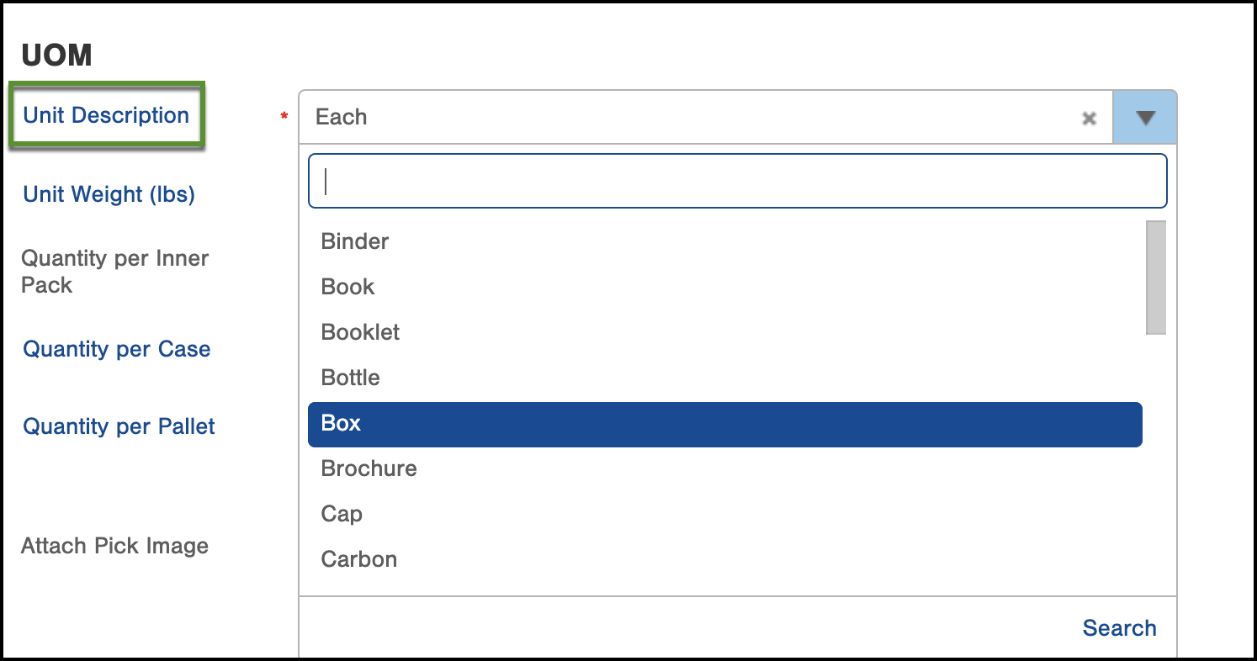Click the dropdown list scrollbar thumb

(x=1156, y=278)
